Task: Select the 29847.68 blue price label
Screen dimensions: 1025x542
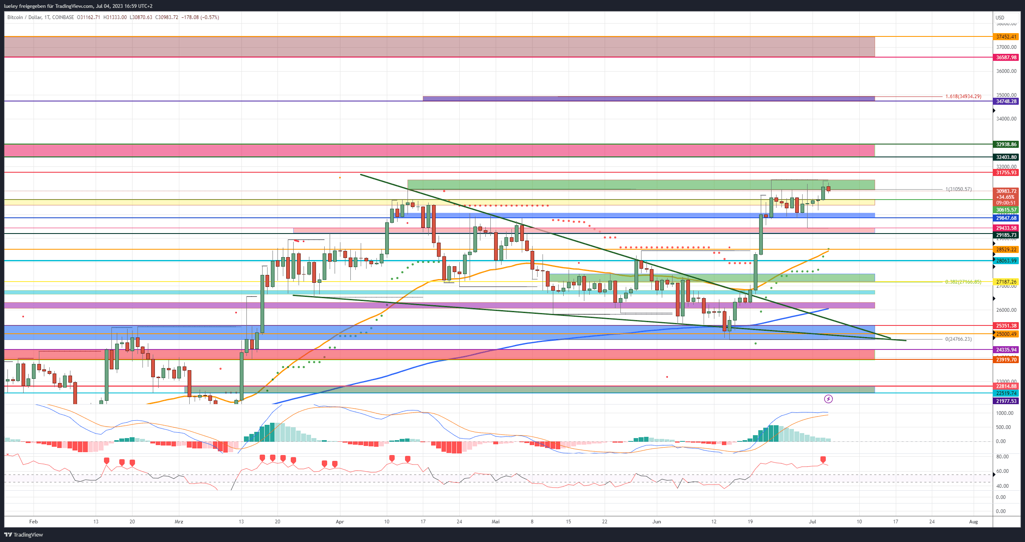Action: click(1006, 218)
